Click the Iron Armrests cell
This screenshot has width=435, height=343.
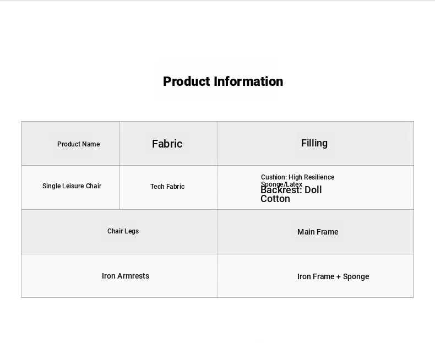tap(119, 276)
